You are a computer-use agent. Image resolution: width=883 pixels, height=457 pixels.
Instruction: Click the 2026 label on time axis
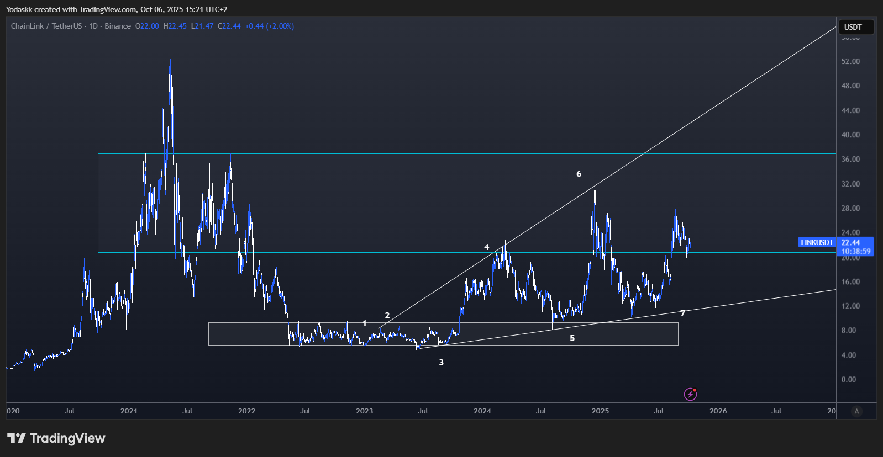point(718,411)
